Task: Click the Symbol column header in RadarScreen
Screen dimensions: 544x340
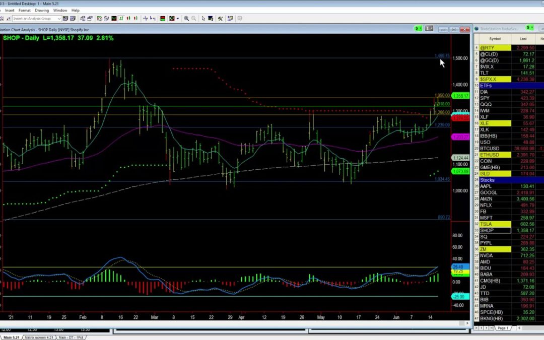Action: coord(495,39)
